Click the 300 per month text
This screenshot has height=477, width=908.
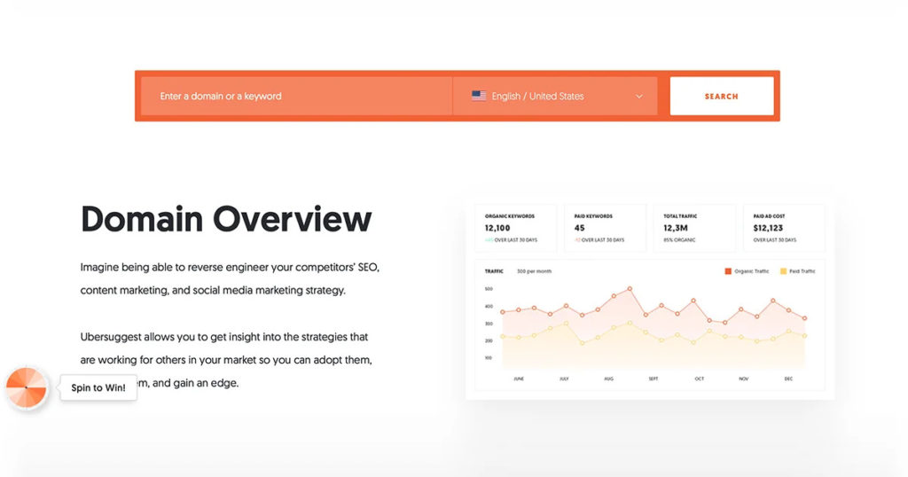(x=534, y=271)
